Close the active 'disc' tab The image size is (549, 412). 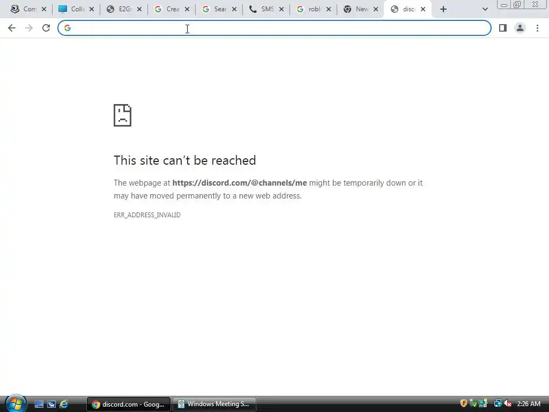click(x=423, y=9)
